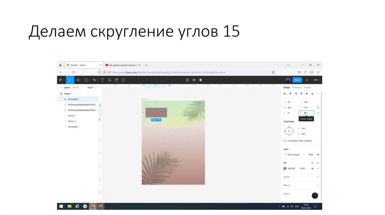This screenshot has height=215, width=385.
Task: Select the Text tool
Action: click(102, 80)
